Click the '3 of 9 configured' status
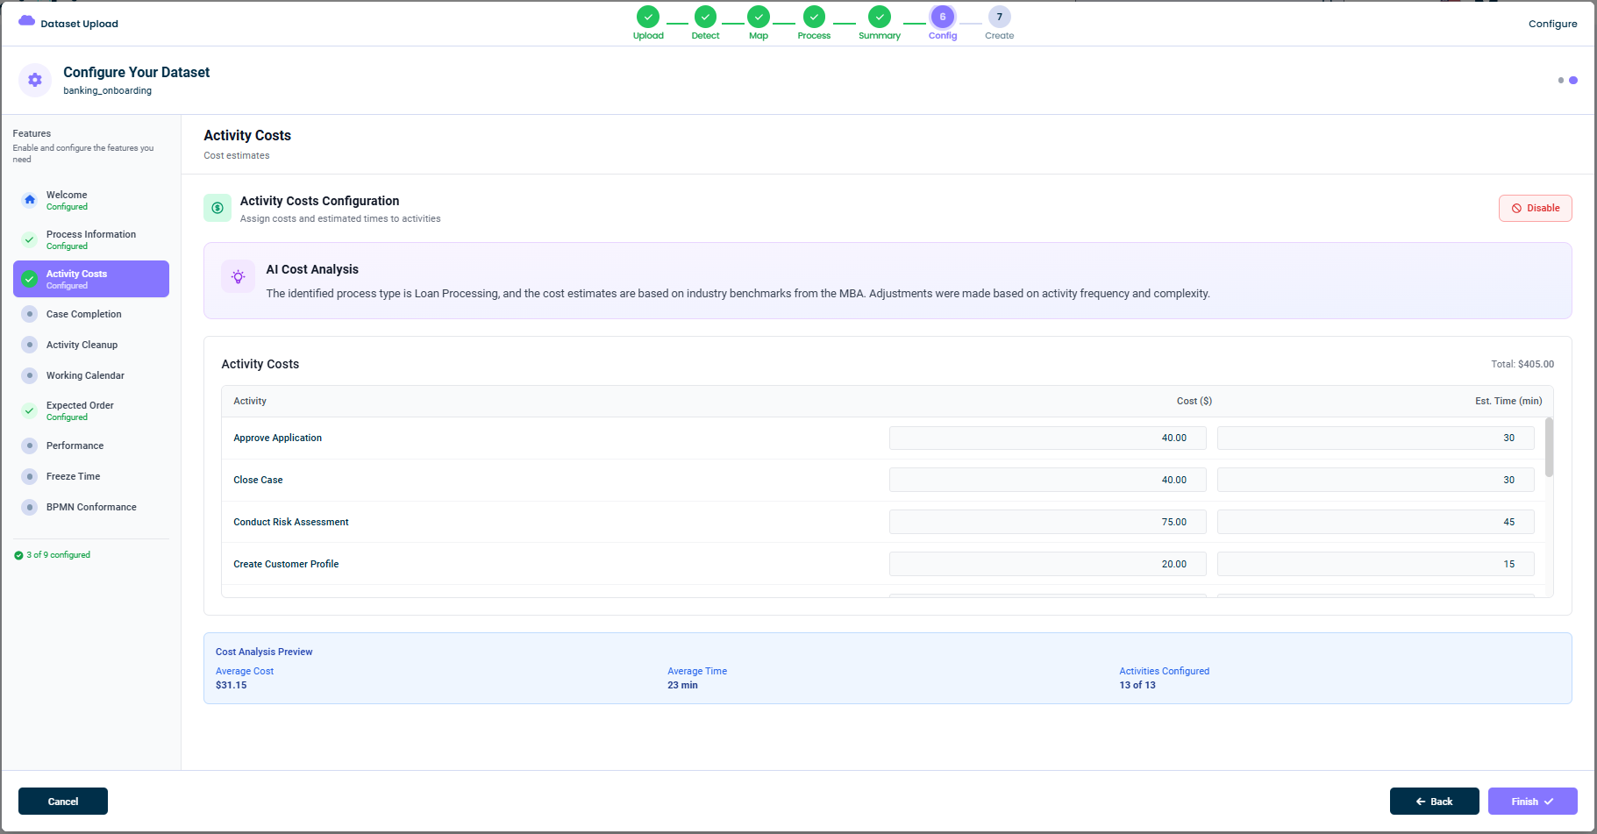 point(53,555)
